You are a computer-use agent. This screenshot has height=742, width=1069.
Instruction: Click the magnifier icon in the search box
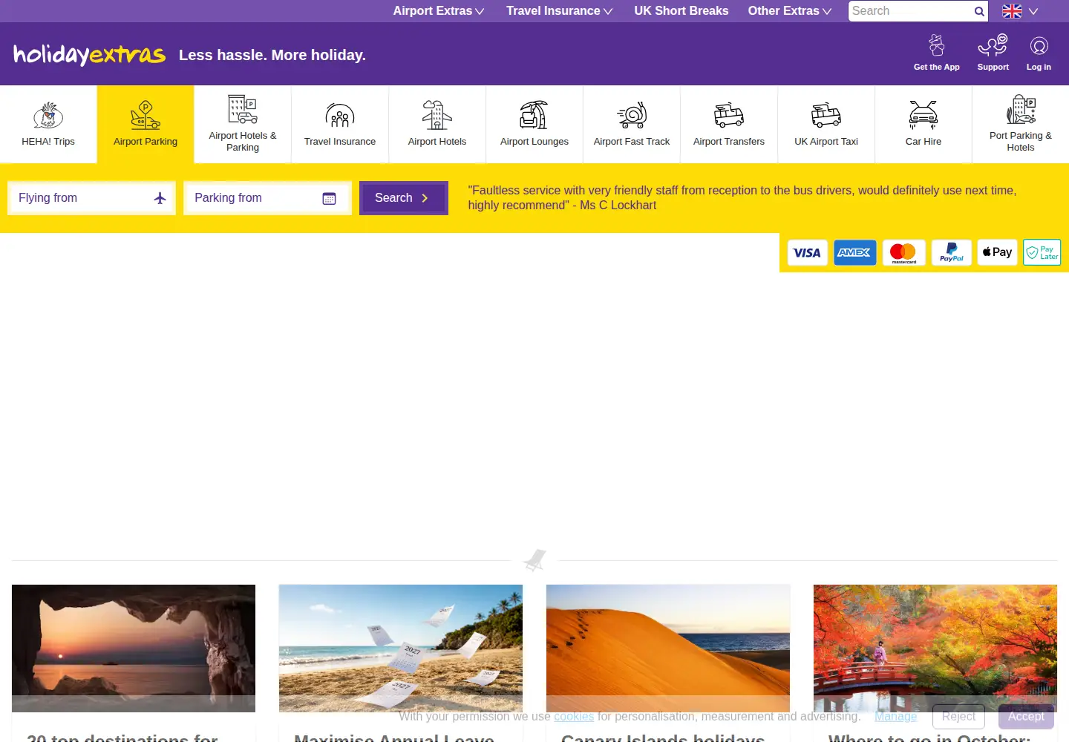979,11
